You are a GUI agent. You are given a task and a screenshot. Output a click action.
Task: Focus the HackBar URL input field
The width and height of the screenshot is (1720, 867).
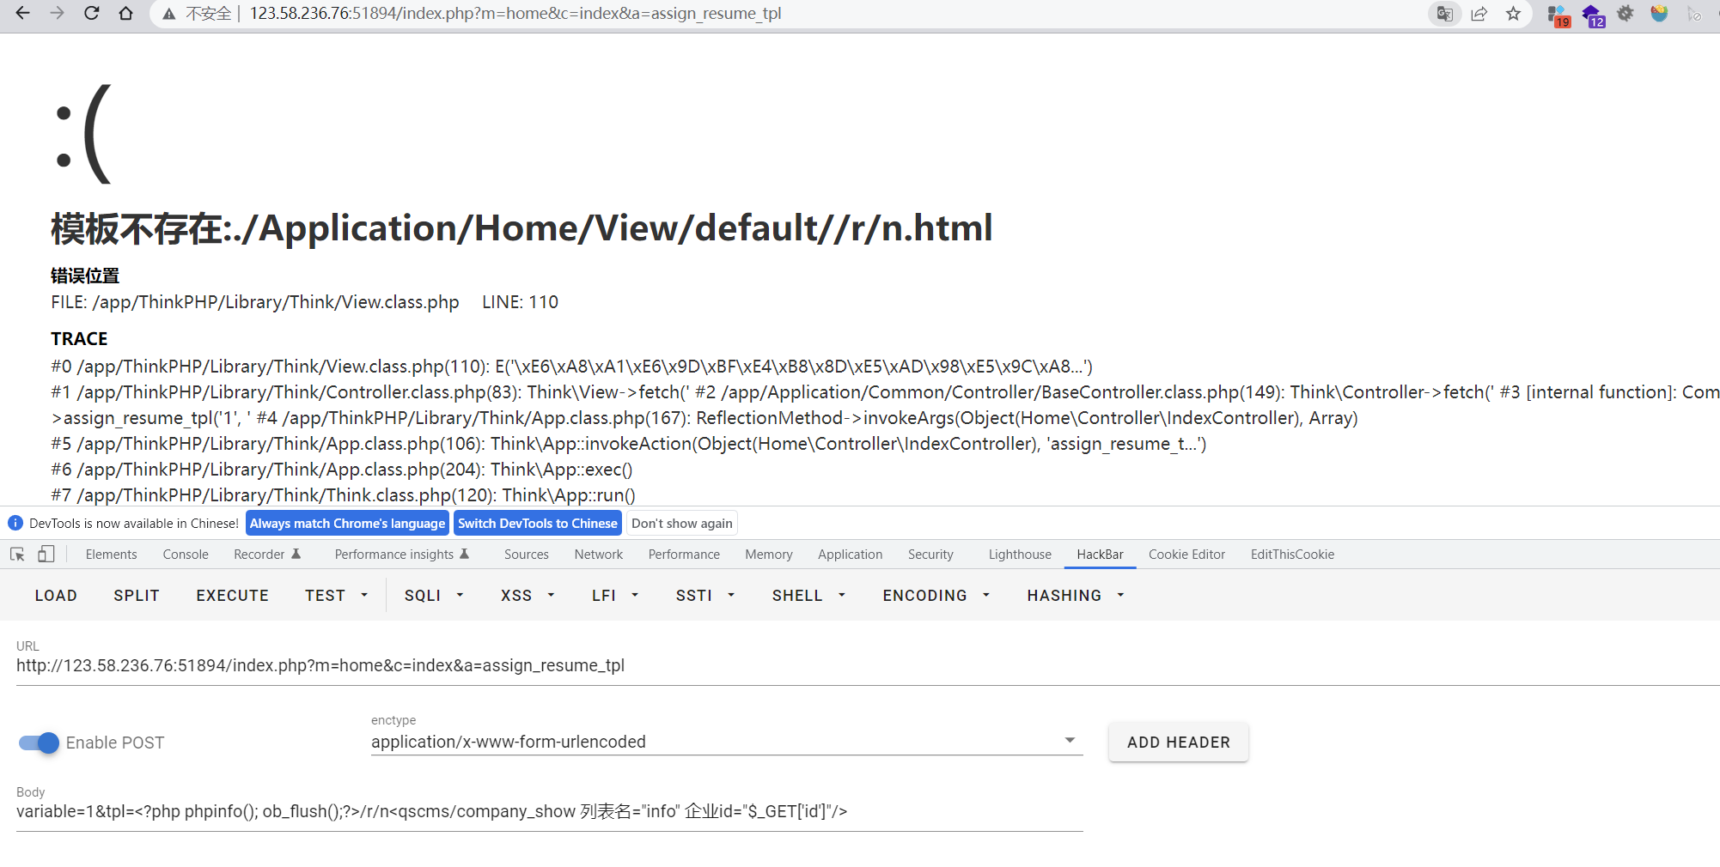coord(868,665)
